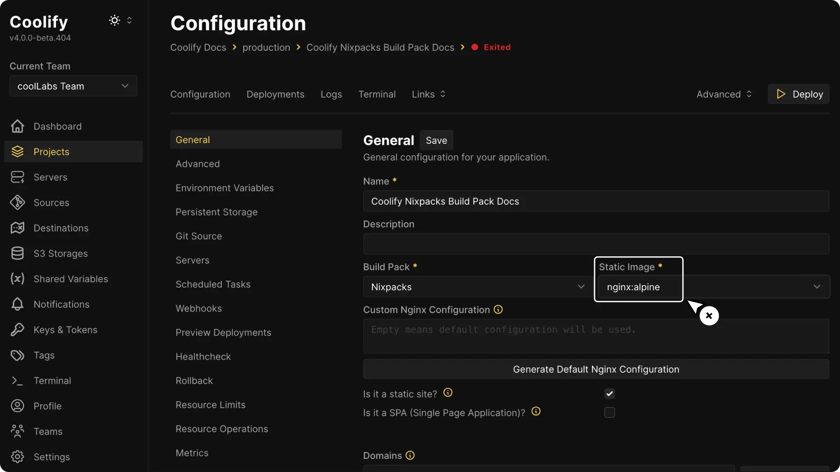
Task: Open Keys & Tokens via the key icon
Action: pyautogui.click(x=17, y=330)
